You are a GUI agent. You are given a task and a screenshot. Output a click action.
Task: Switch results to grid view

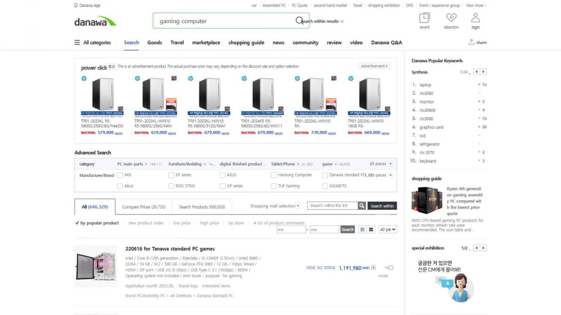tap(371, 229)
